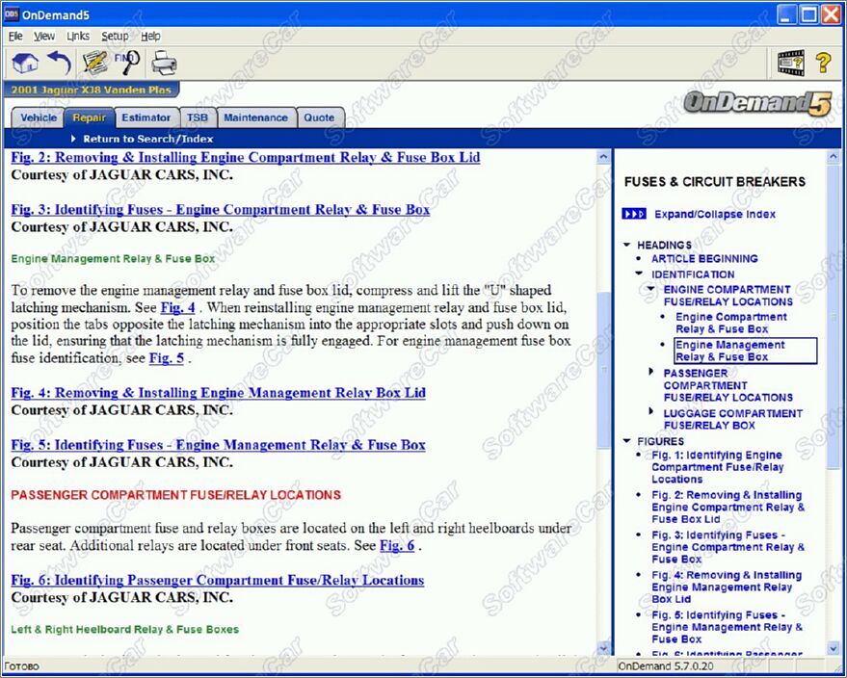The image size is (847, 678).
Task: Select ARTICLE BEGINNING in the index
Action: (x=703, y=258)
